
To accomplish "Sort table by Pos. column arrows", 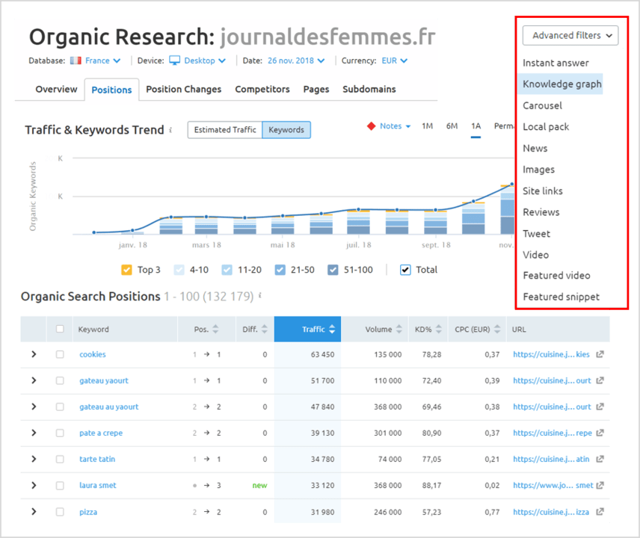I will click(215, 329).
